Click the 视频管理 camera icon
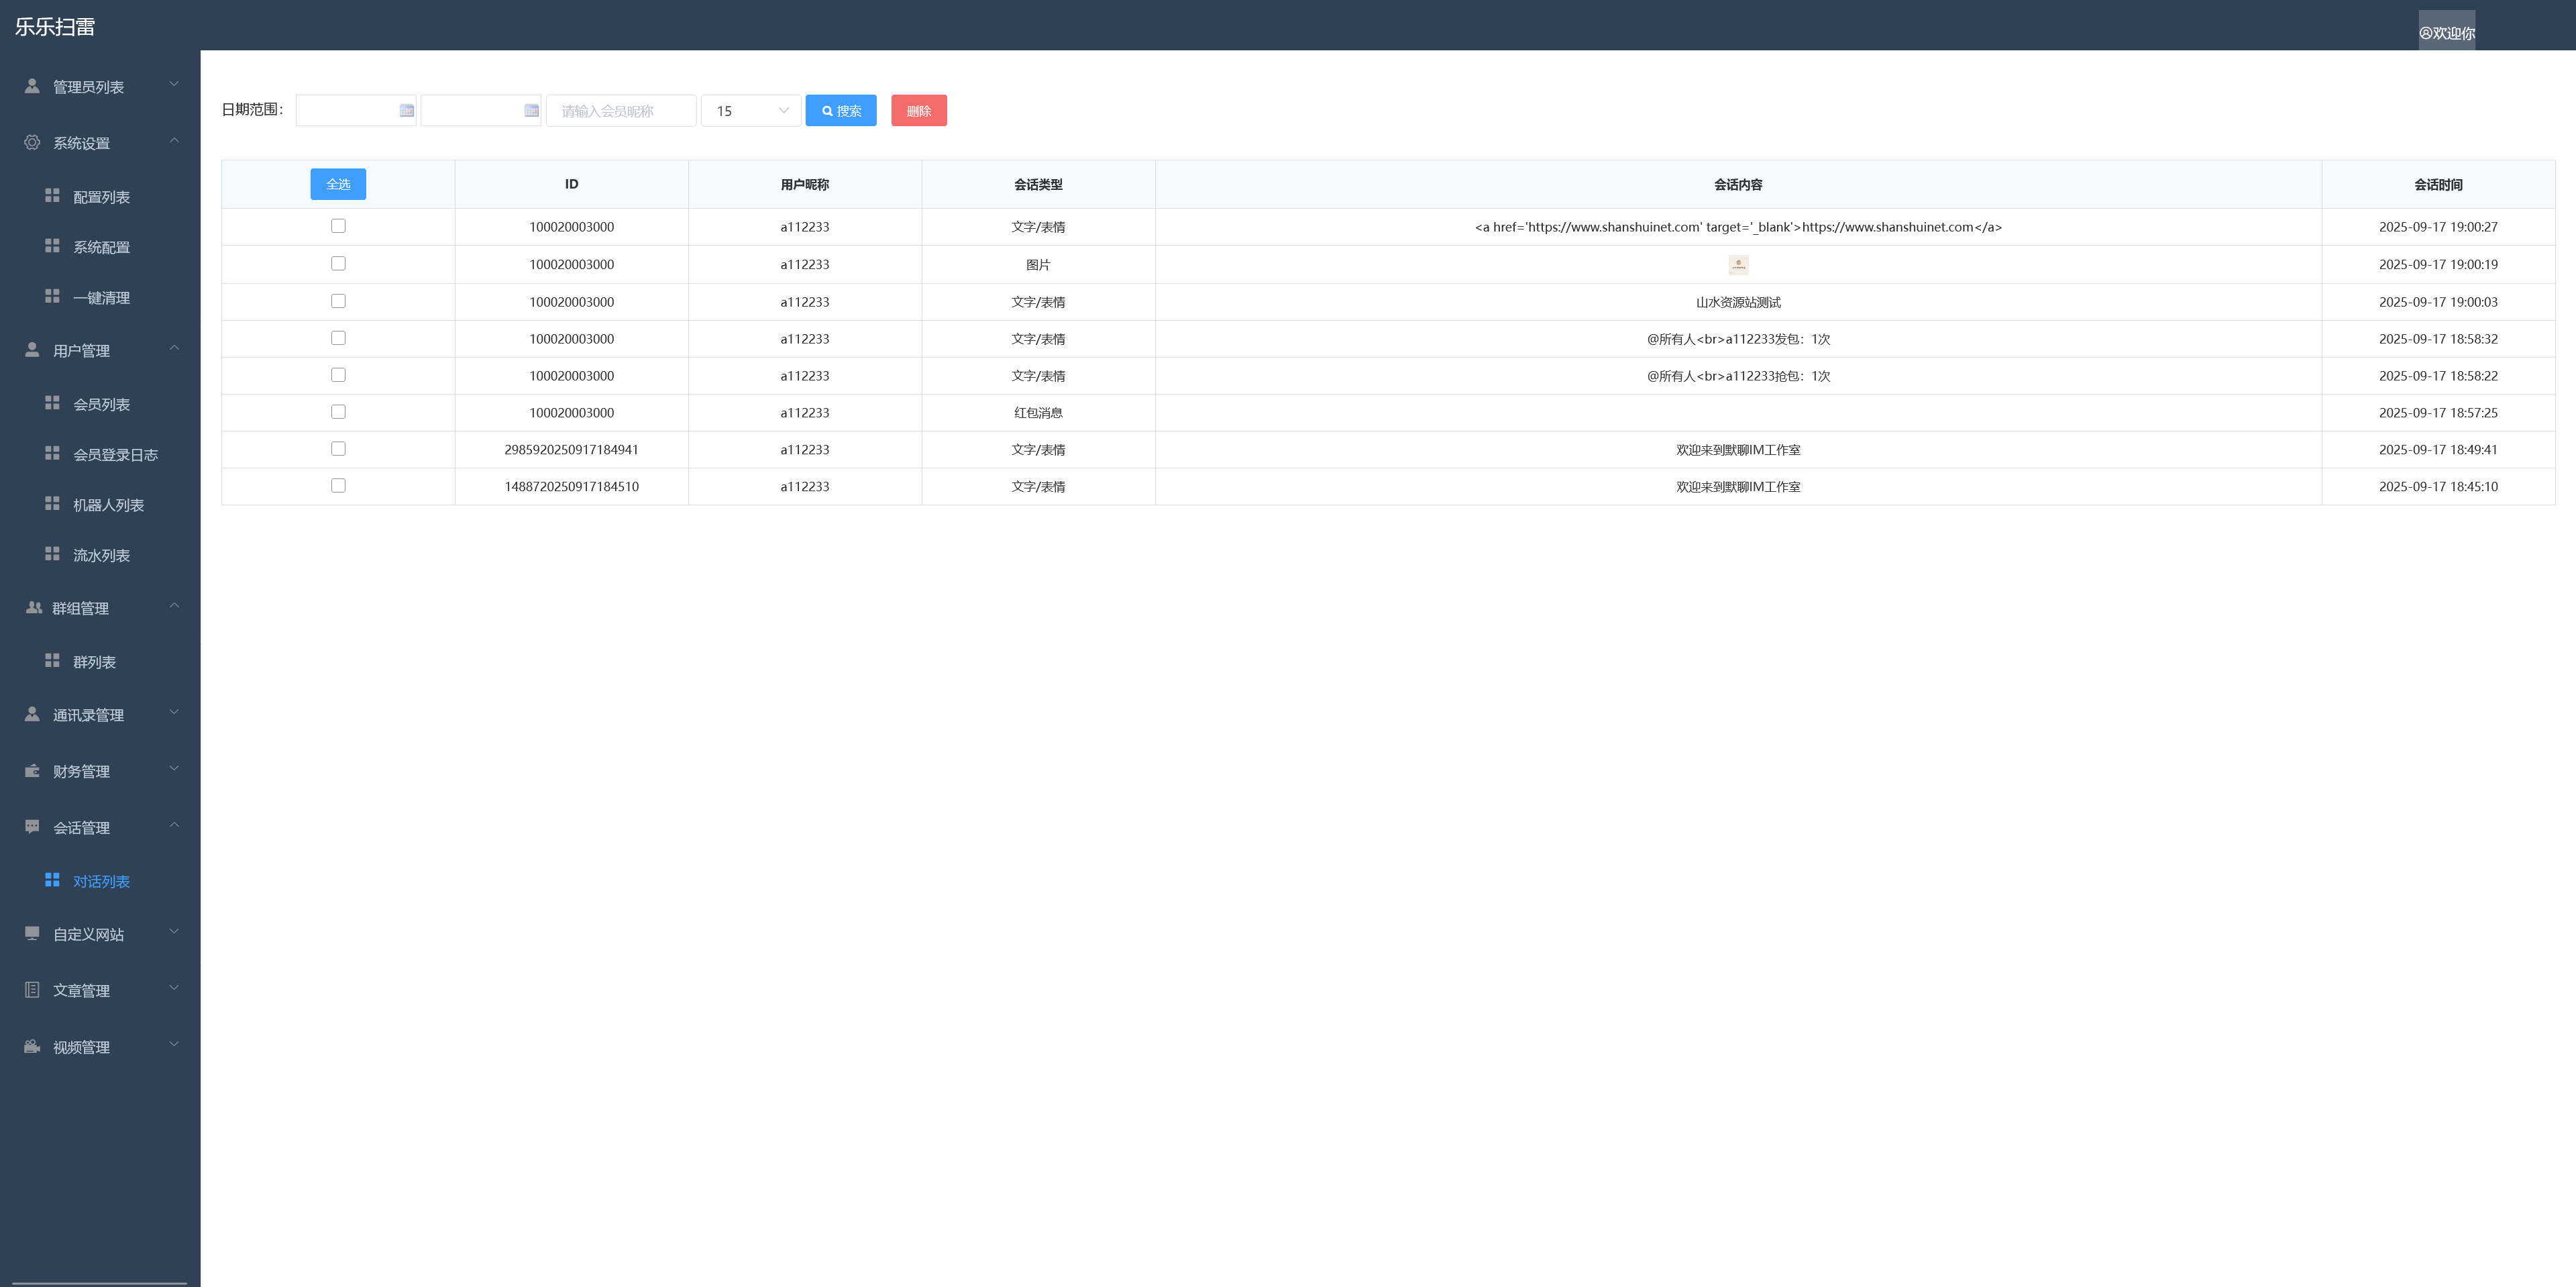 pyautogui.click(x=32, y=1046)
